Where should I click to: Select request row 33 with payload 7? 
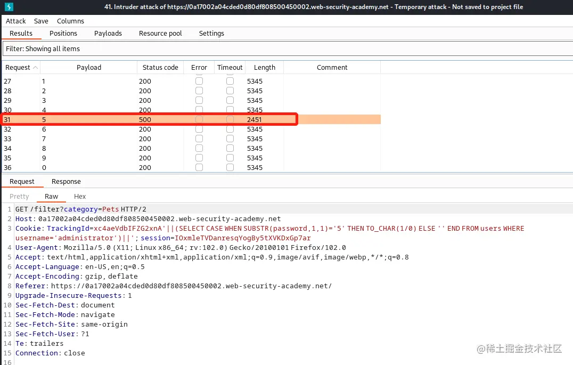[192, 139]
